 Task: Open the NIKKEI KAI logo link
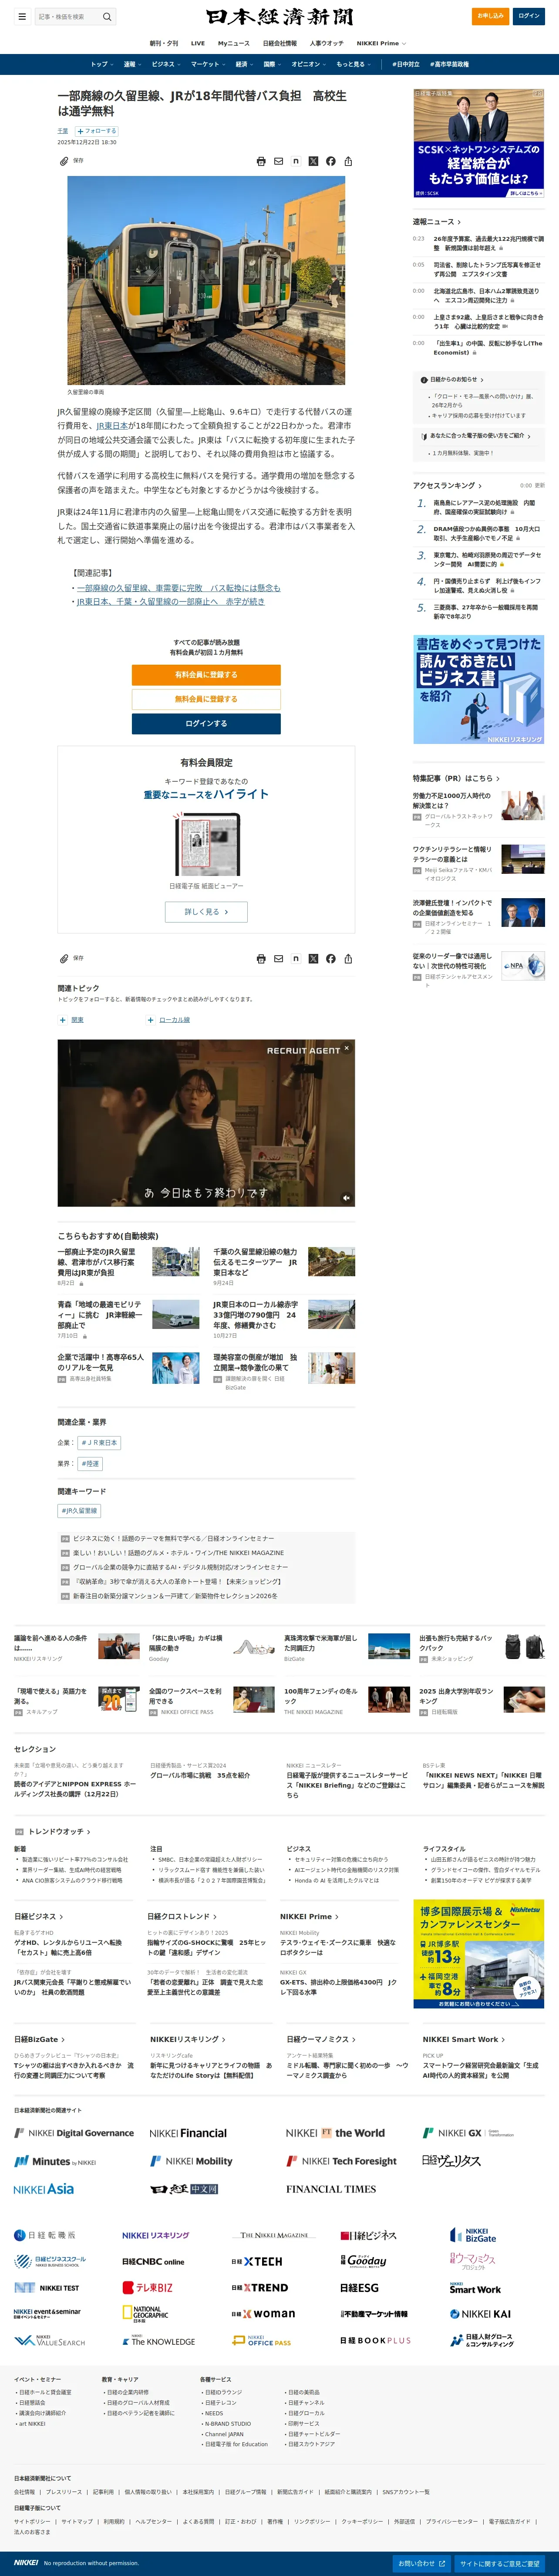[480, 2313]
